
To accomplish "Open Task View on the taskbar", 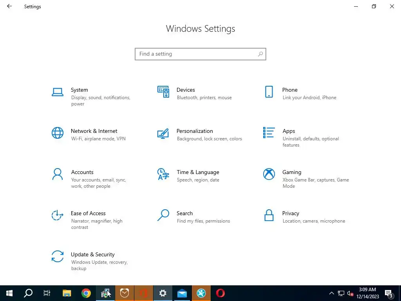I will tap(47, 293).
